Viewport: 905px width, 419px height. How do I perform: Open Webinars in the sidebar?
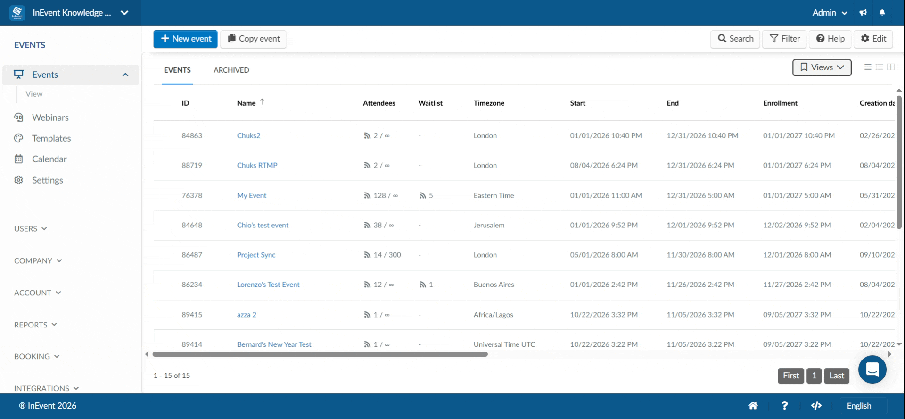50,117
